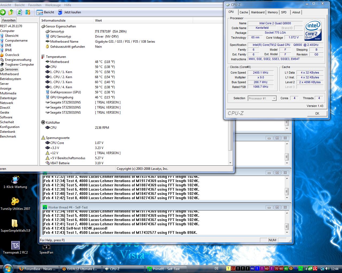Click the EVEREST list scrollbar down arrow
Image resolution: width=342 pixels, height=273 pixels.
230,163
